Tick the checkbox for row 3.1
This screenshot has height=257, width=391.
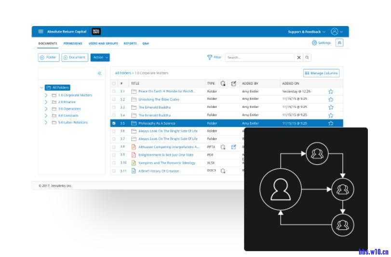pyautogui.click(x=114, y=91)
